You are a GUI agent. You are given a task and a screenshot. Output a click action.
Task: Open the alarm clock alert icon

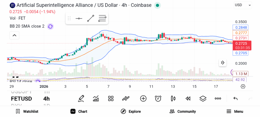158,98
